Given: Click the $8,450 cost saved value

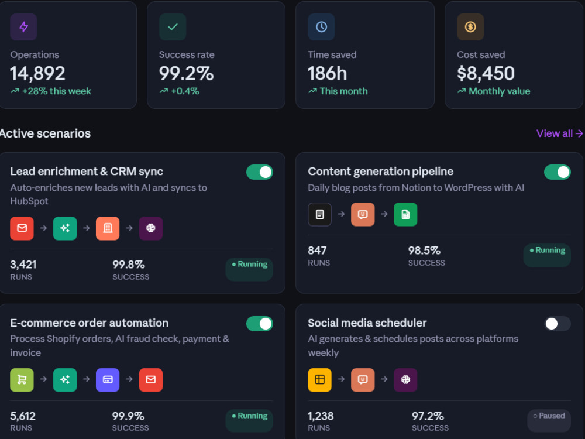Looking at the screenshot, I should (x=486, y=73).
